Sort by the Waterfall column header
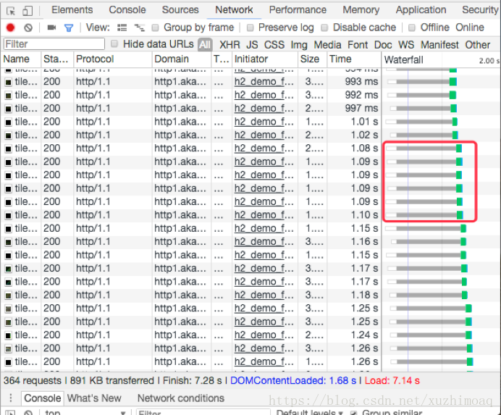501x415 pixels. [x=441, y=59]
